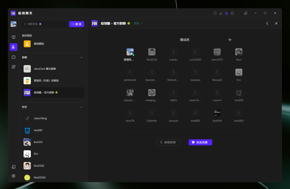Open the chat messages sidebar icon

pos(13,37)
